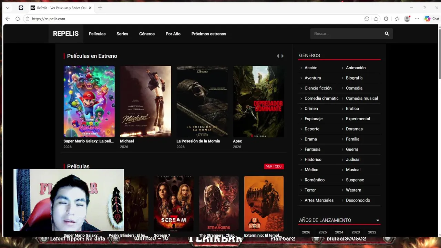Select the Drama genre
This screenshot has width=441, height=248.
[x=310, y=139]
